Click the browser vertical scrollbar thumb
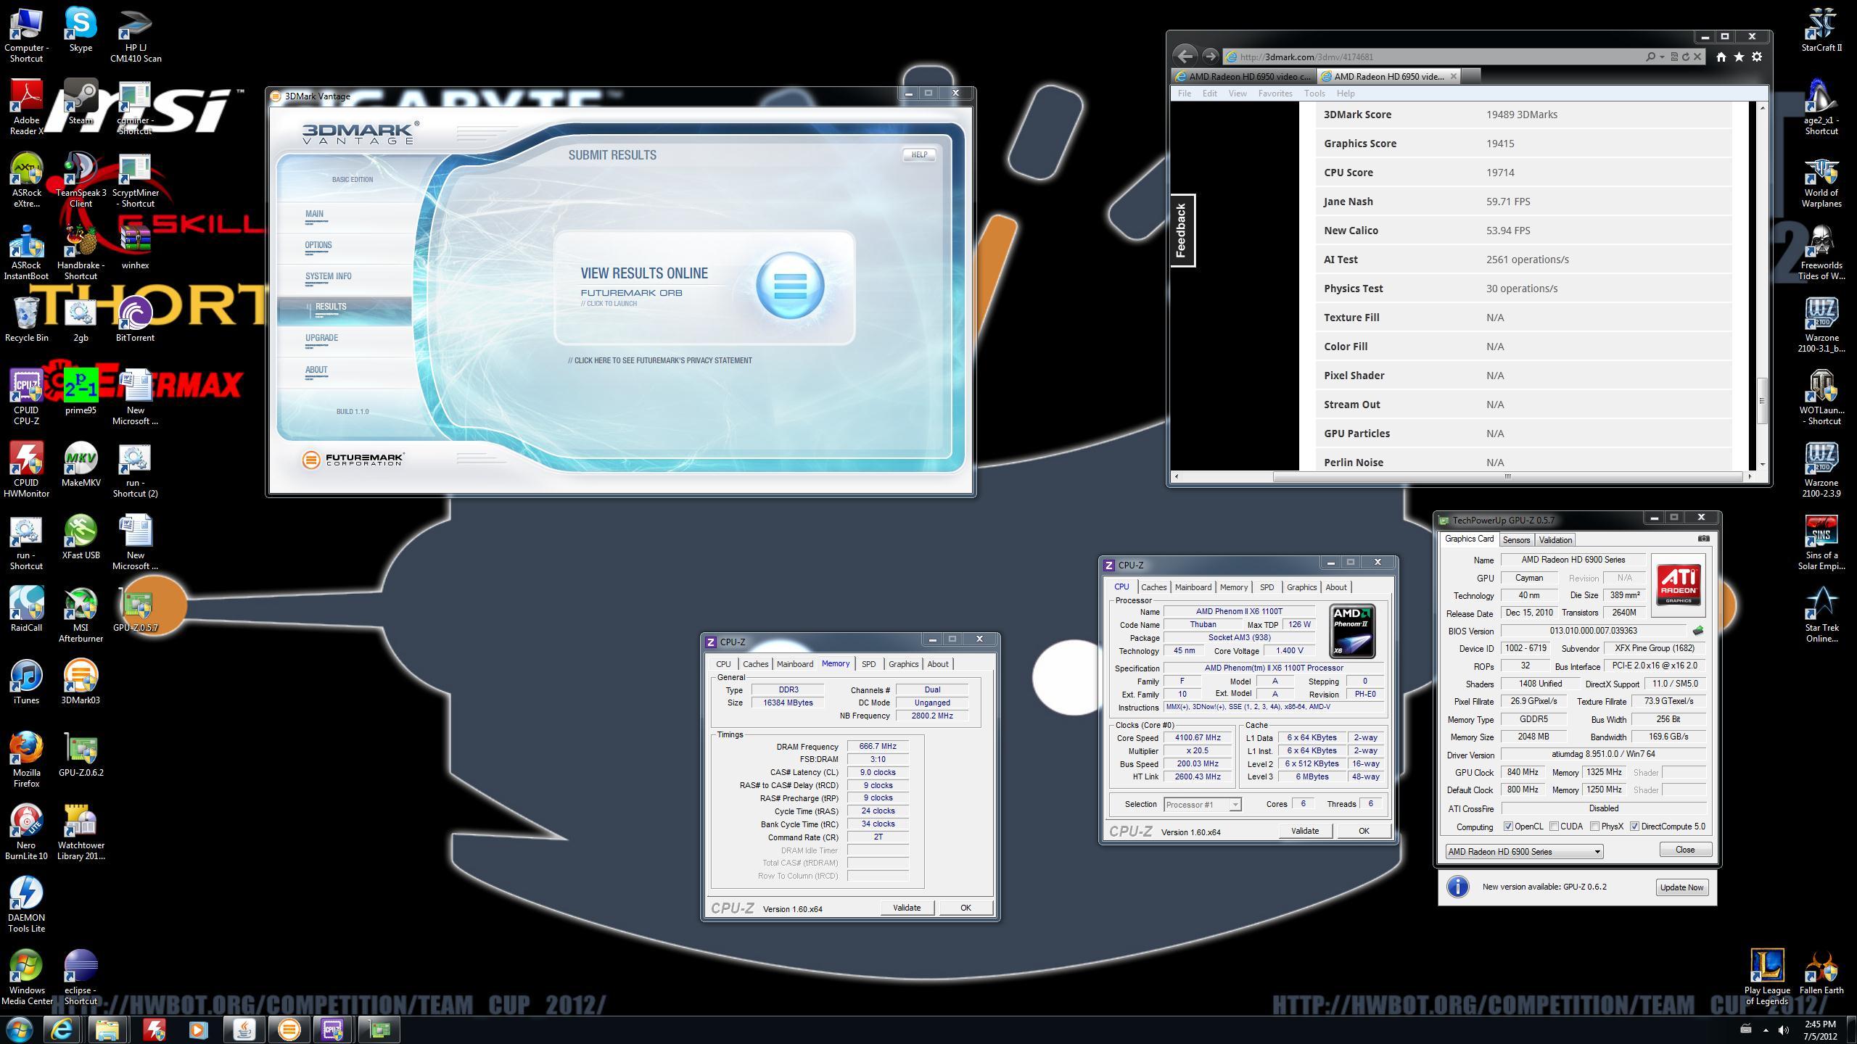 1762,400
